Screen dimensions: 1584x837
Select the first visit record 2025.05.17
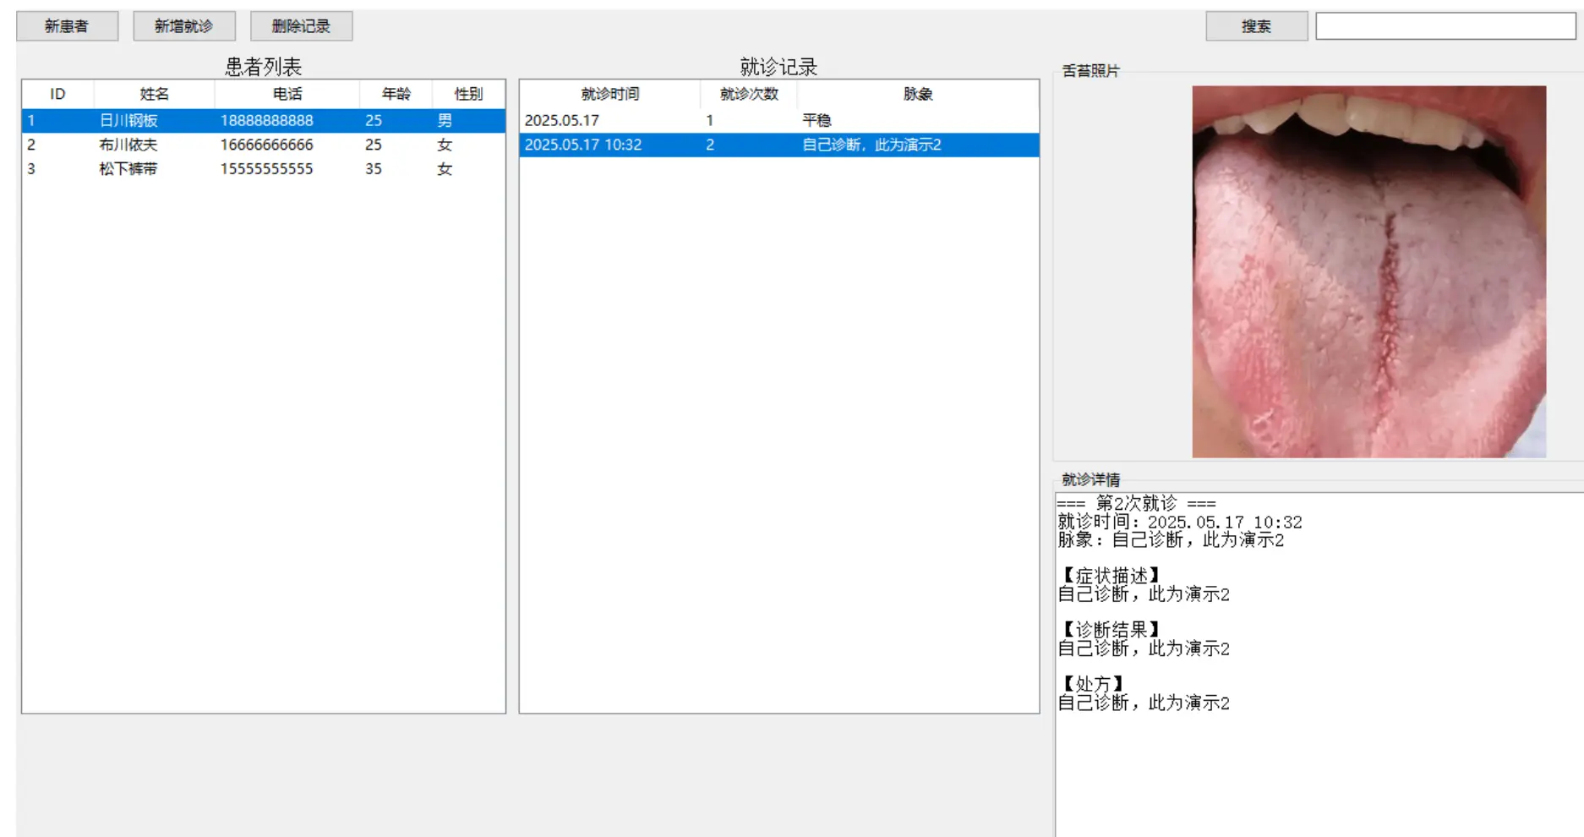(562, 121)
